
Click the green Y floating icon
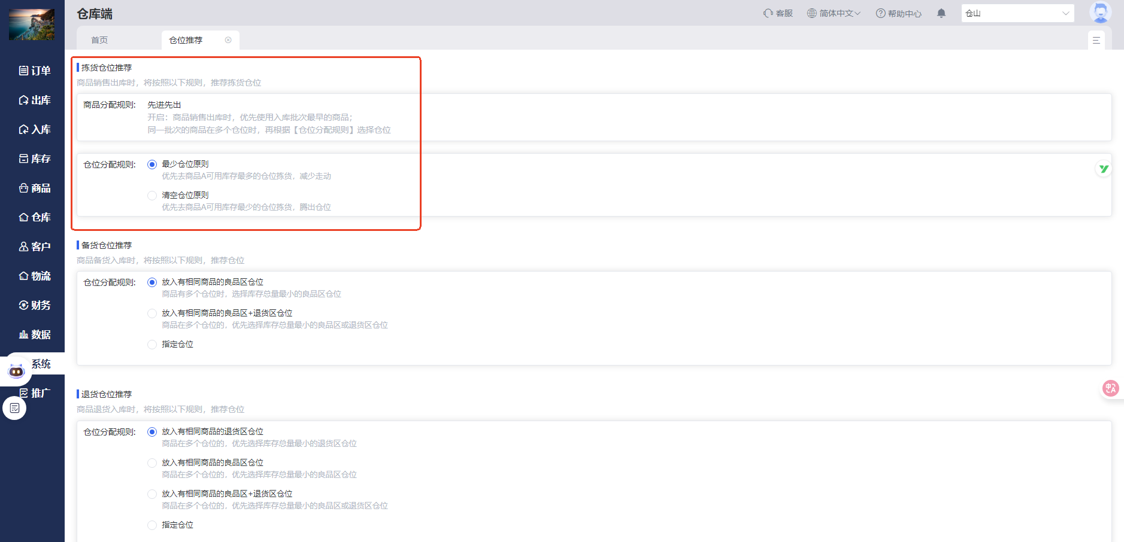[x=1103, y=169]
